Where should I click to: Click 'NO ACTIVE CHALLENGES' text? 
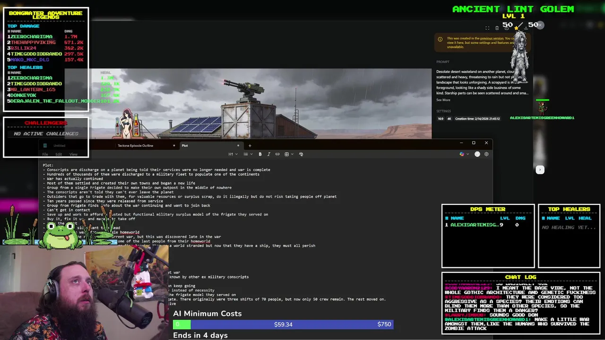46,134
